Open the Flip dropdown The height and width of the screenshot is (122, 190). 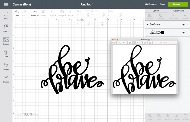point(70,13)
